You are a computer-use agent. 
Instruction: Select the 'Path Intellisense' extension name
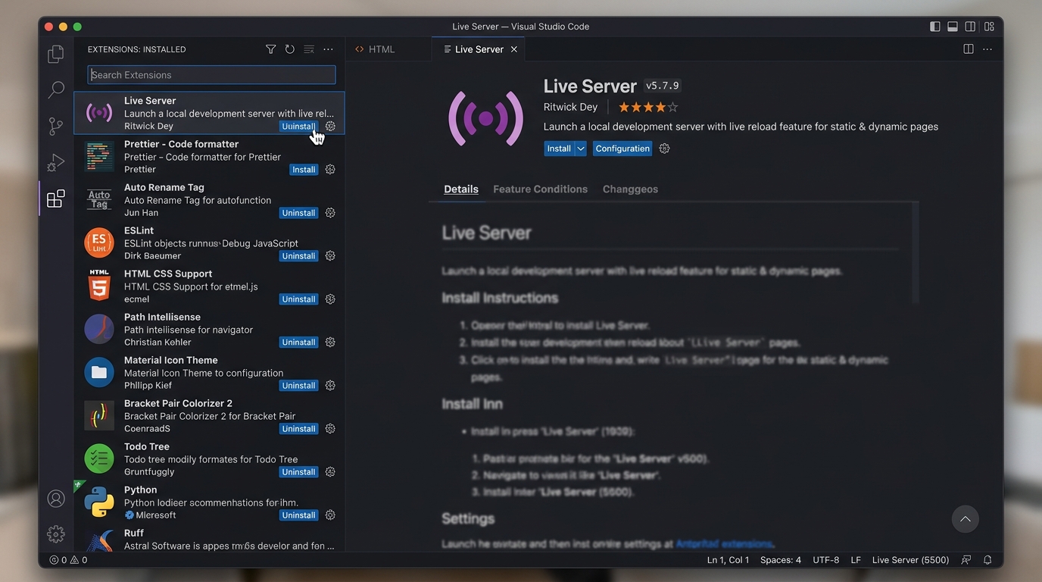162,317
